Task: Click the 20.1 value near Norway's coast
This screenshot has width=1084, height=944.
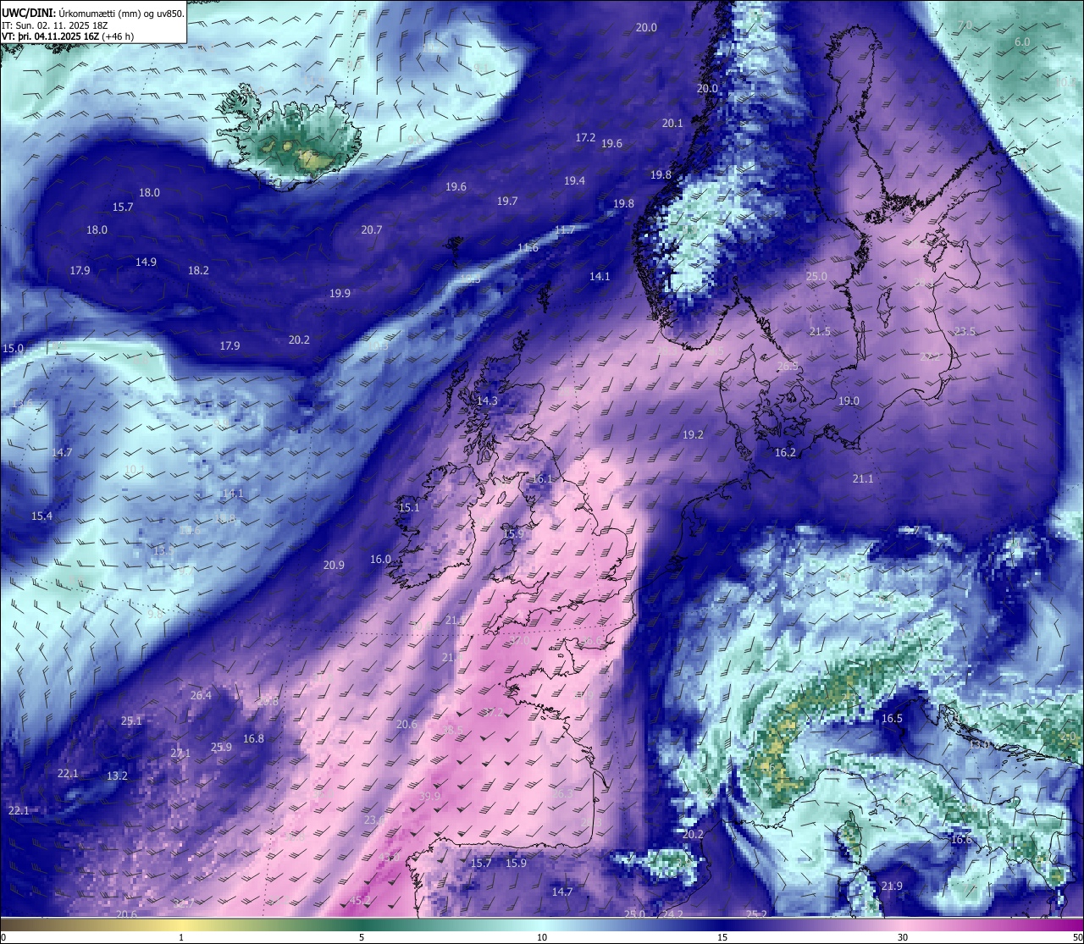Action: tap(672, 123)
